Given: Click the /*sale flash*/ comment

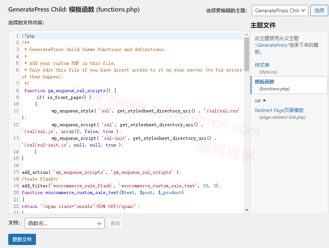Looking at the screenshot, I should pyautogui.click(x=40, y=179).
